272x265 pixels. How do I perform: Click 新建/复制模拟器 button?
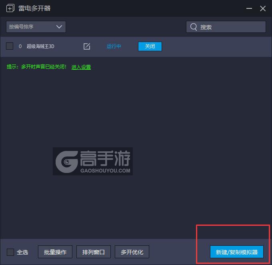coord(237,252)
